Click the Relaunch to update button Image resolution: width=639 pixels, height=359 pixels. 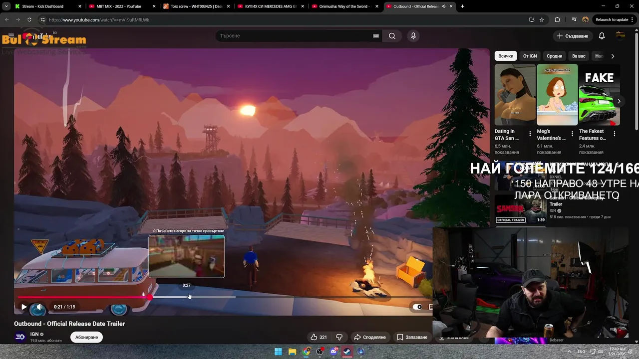[612, 19]
